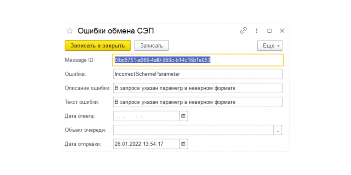Open calendar for Дата ответа
The image size is (351, 175).
point(183,116)
